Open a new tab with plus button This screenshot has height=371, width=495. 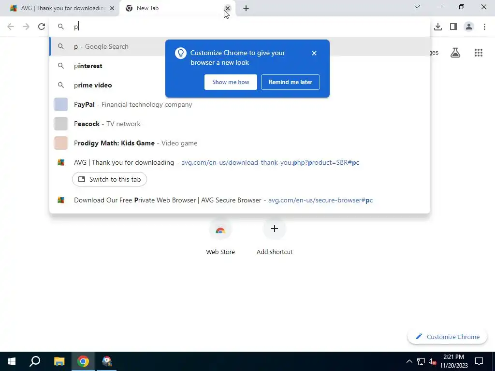(x=246, y=8)
